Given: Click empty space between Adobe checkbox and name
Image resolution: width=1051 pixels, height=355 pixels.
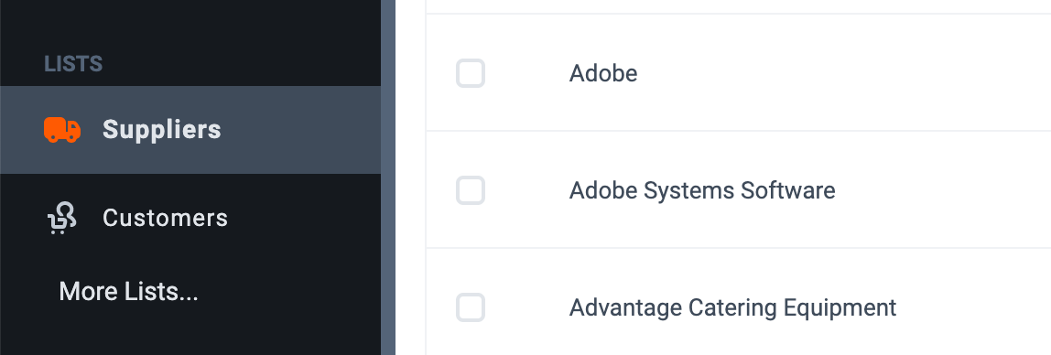Looking at the screenshot, I should pos(526,73).
